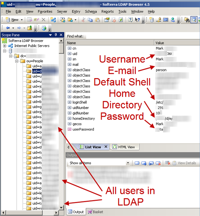Open the Server menu

click(62, 12)
